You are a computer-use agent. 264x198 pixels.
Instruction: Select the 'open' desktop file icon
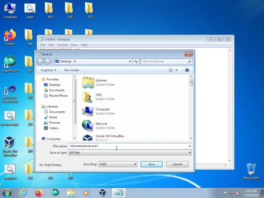click(x=30, y=11)
